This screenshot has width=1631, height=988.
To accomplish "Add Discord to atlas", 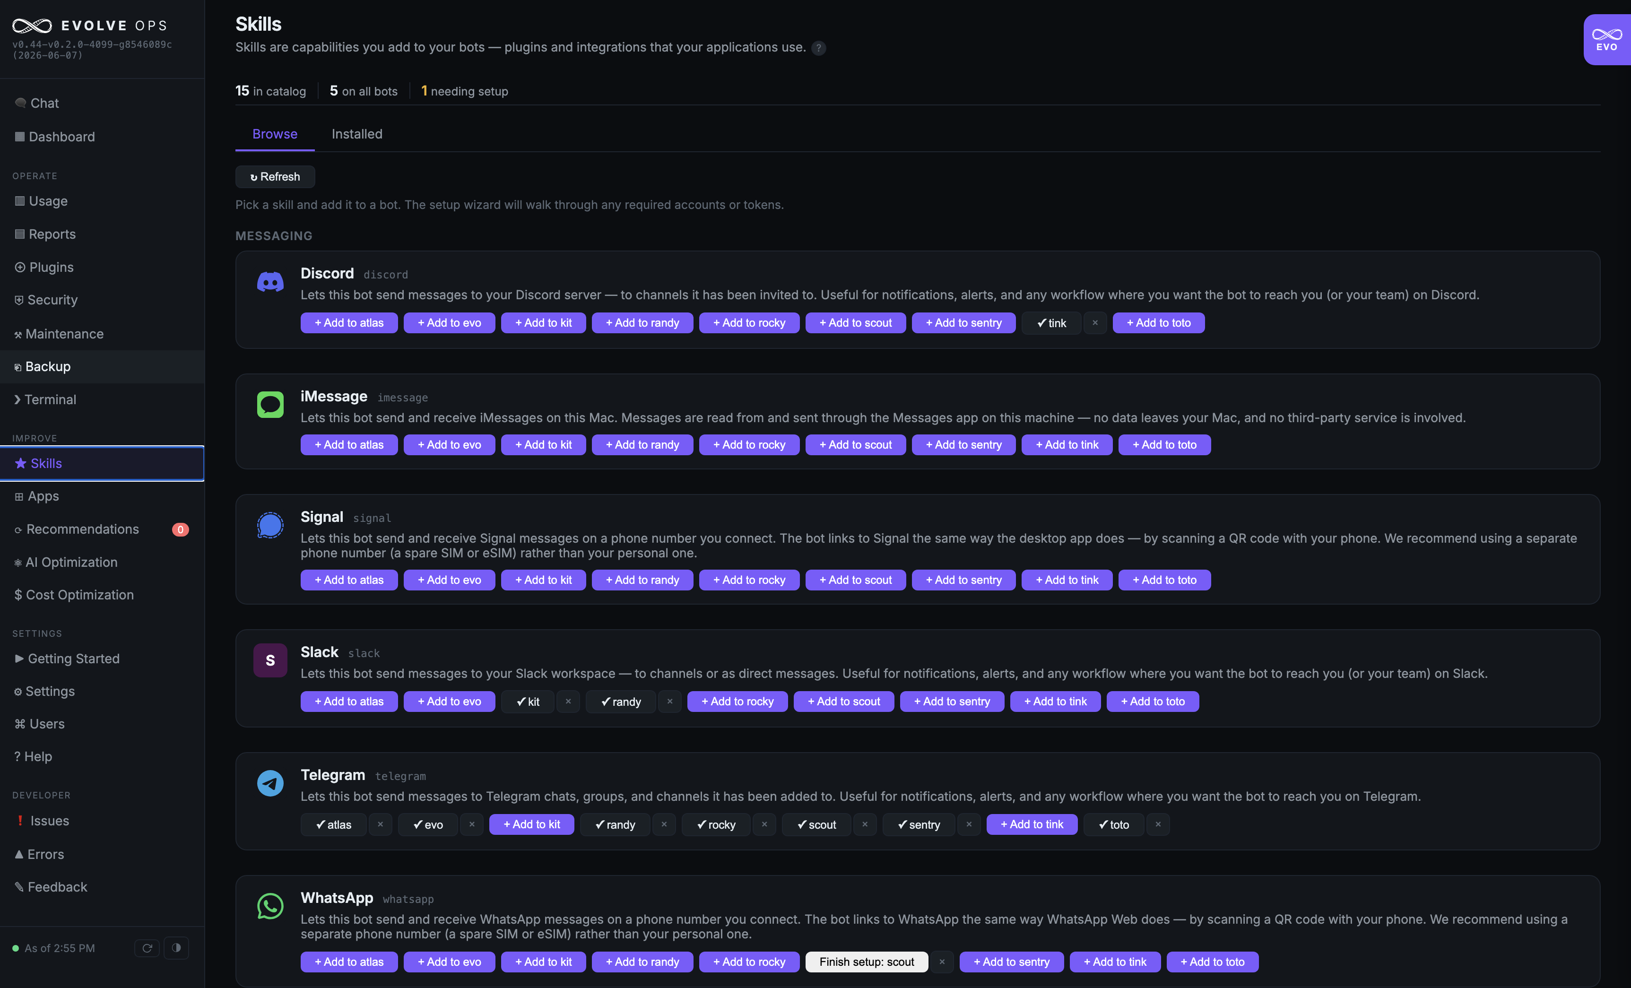I will pyautogui.click(x=349, y=323).
